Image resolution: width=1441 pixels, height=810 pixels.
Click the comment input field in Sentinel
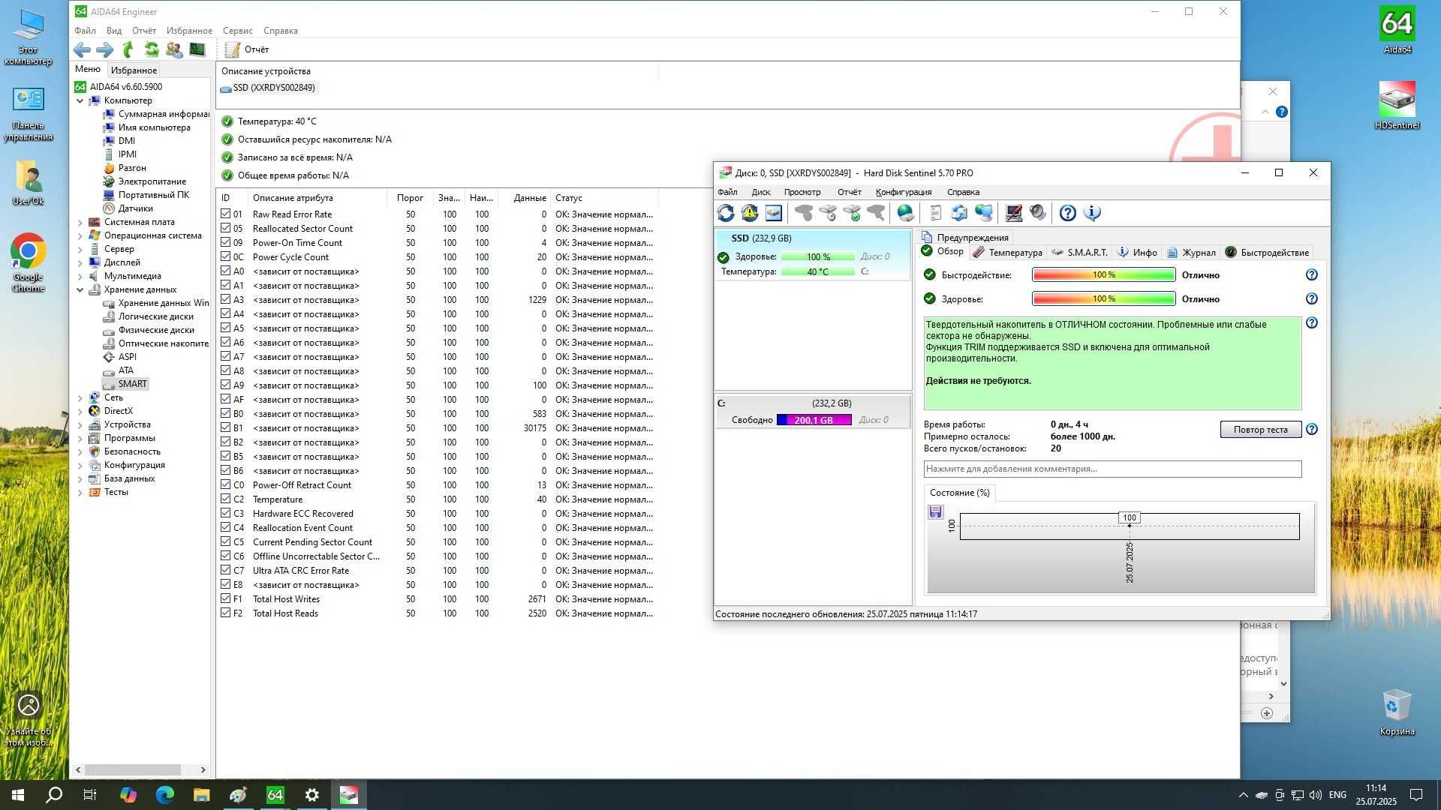tap(1112, 469)
